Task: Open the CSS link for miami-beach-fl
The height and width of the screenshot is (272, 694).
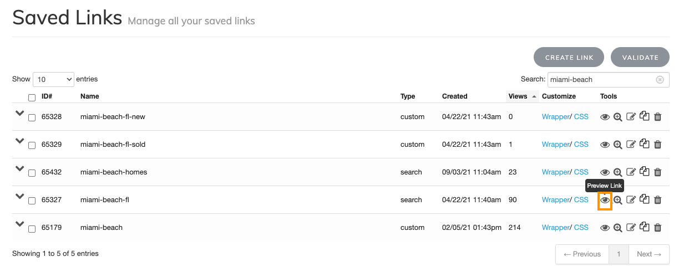Action: tap(581, 200)
